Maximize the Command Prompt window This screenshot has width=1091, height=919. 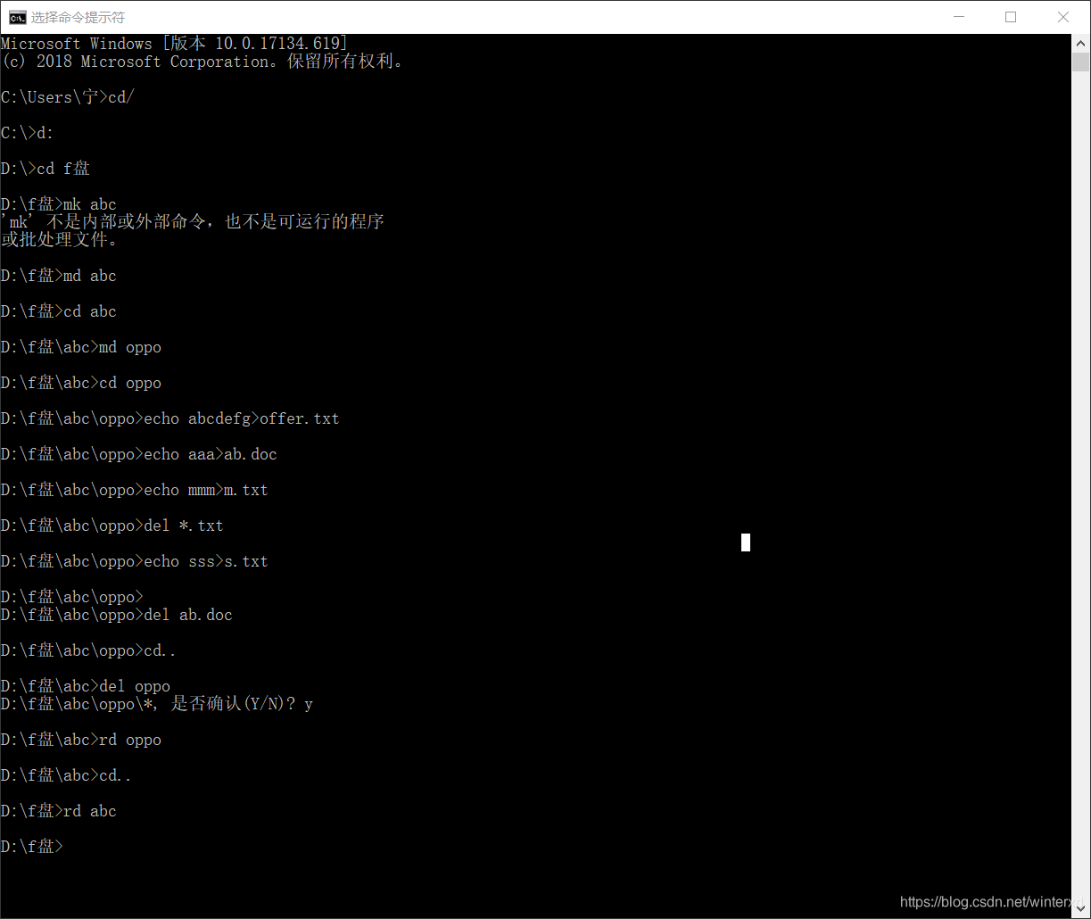pos(1011,17)
